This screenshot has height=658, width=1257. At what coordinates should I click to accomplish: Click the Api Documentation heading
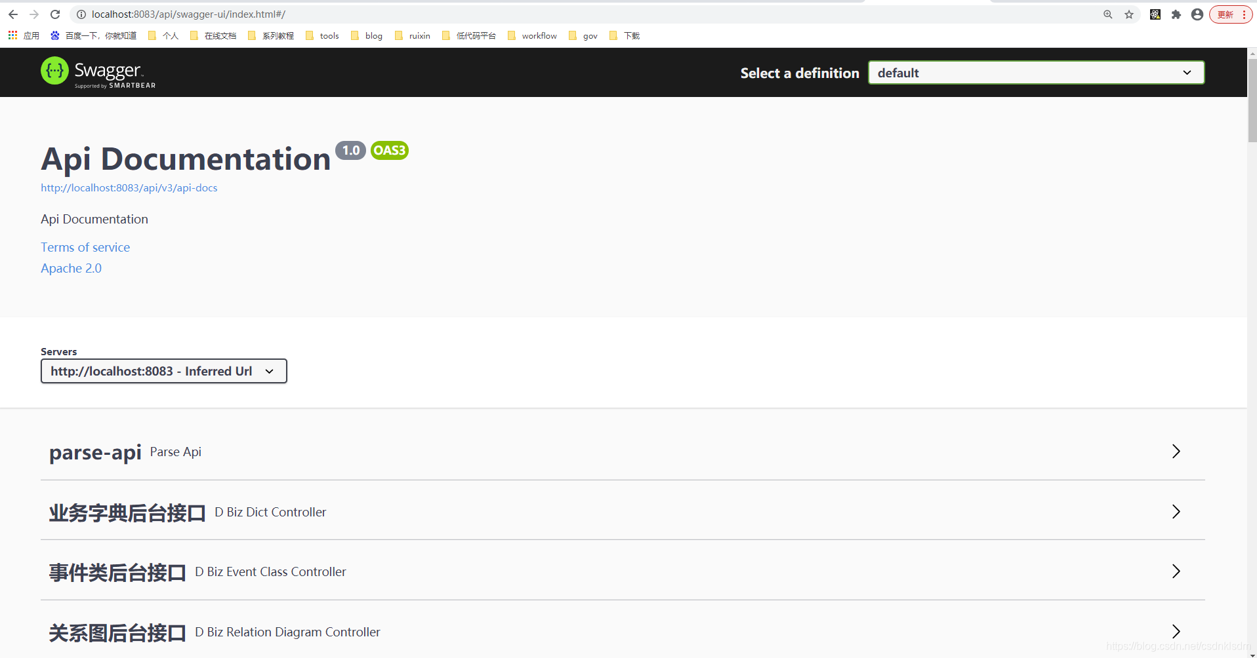tap(186, 159)
